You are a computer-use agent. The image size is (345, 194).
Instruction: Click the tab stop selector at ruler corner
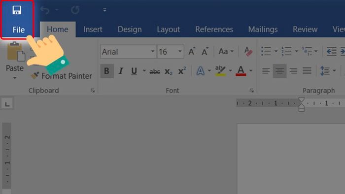(7, 104)
